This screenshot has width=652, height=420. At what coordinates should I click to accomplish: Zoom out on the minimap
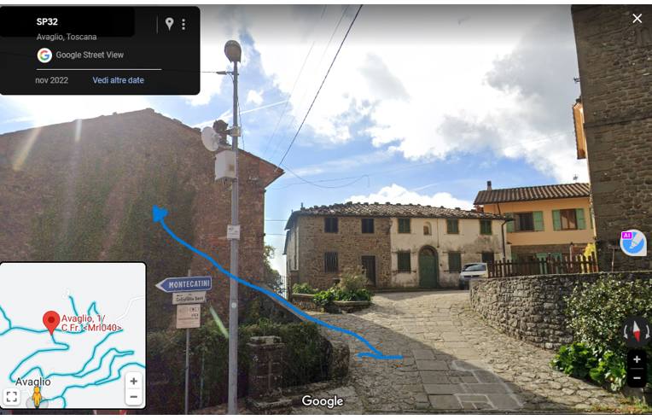click(133, 397)
